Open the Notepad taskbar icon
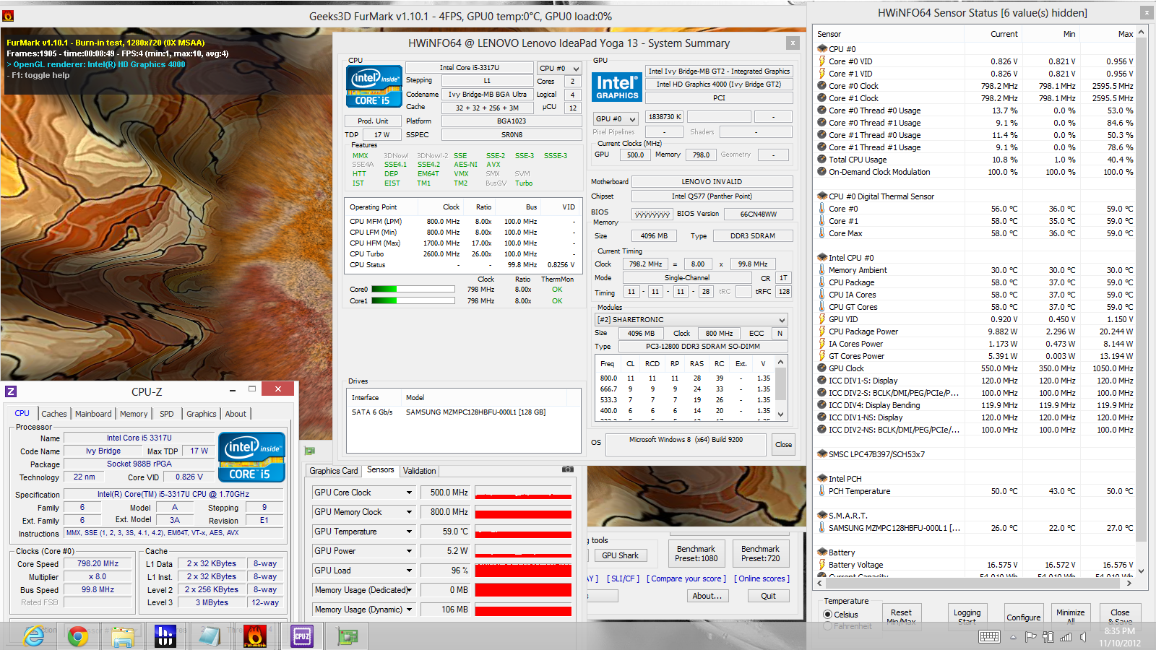1156x650 pixels. click(x=210, y=636)
